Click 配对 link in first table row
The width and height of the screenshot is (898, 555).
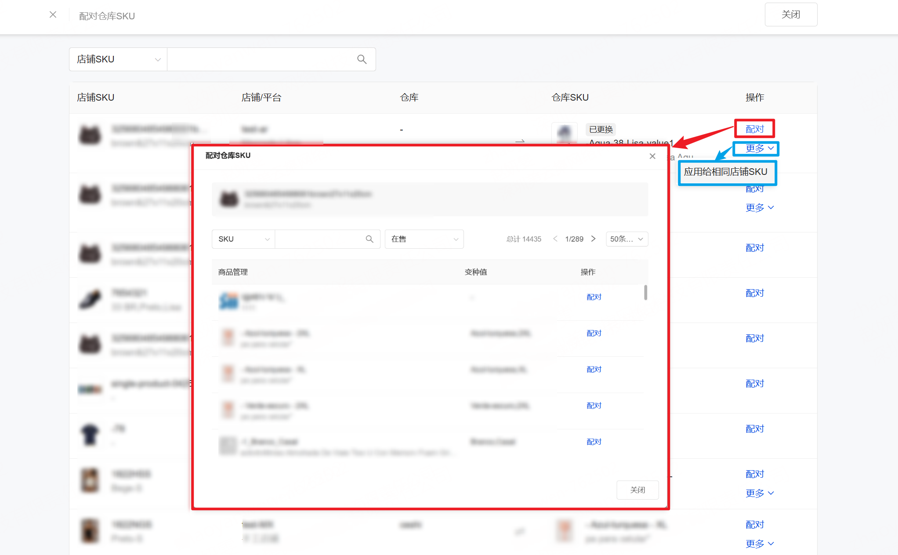point(754,129)
